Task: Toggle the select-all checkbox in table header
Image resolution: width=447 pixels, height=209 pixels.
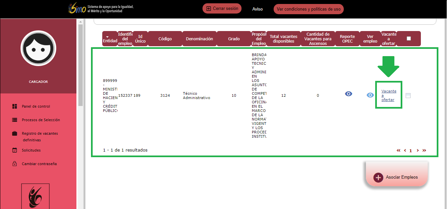Action: click(409, 38)
